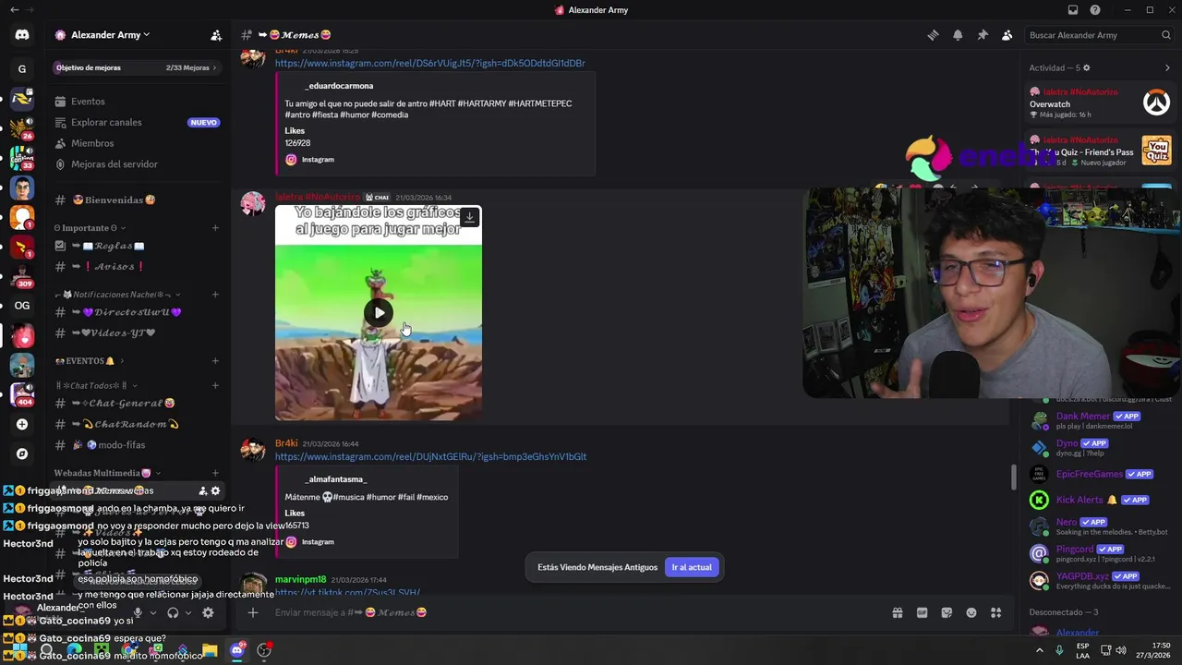Go to Reglas channel
Viewport: 1182px width, 665px height.
pos(137,246)
